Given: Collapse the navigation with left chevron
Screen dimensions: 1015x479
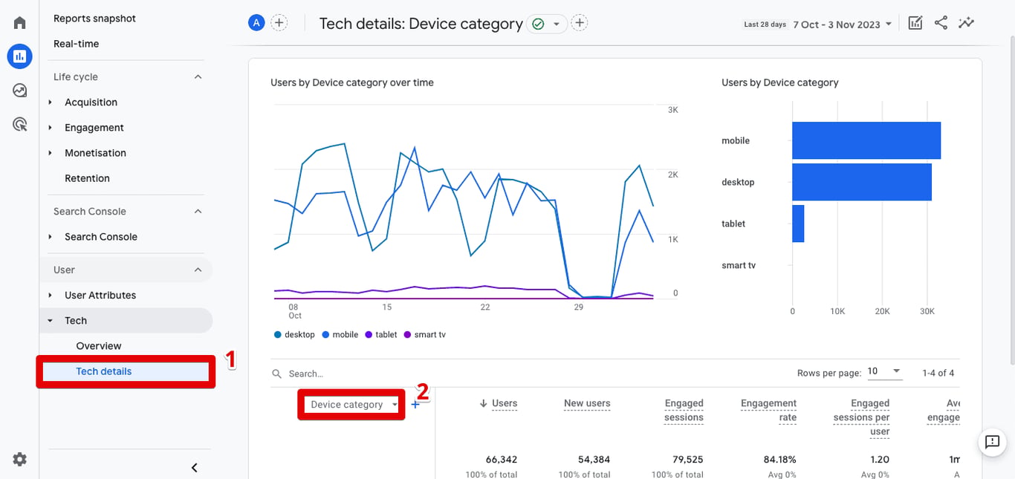Looking at the screenshot, I should [x=195, y=468].
